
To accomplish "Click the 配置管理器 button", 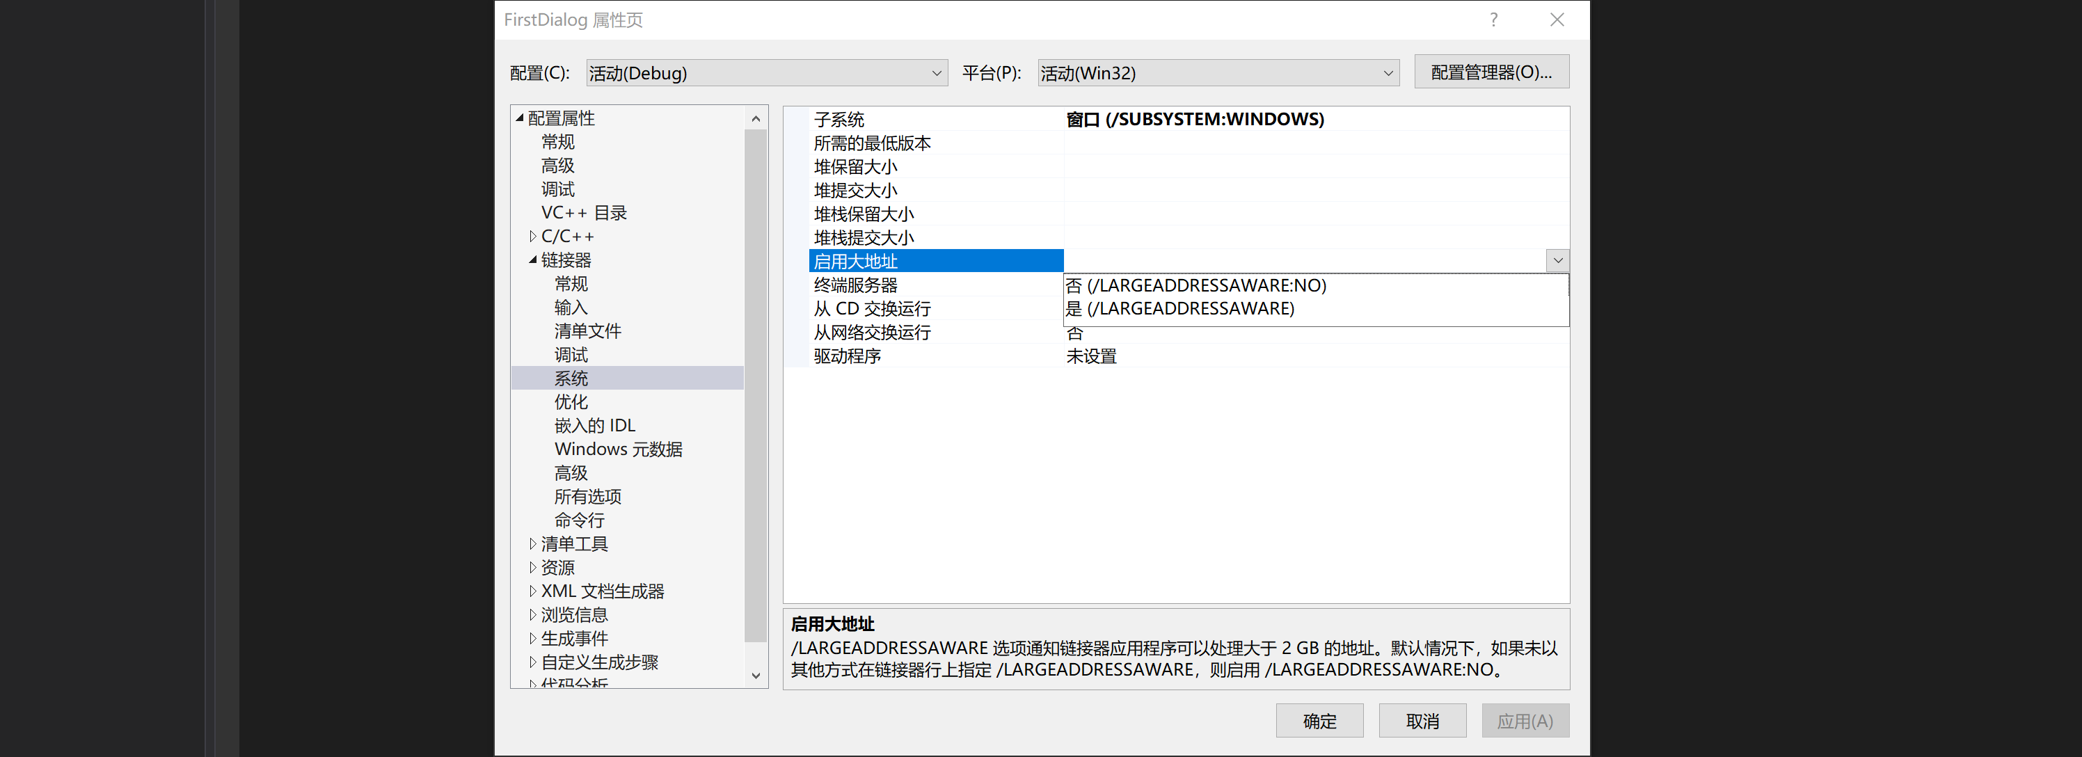I will pyautogui.click(x=1491, y=72).
